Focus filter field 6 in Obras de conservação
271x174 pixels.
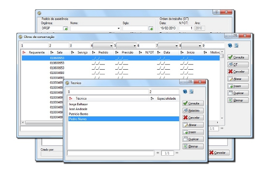pos(147,46)
